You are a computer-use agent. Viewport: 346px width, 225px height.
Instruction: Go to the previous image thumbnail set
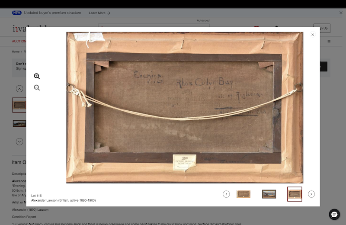[x=226, y=194]
